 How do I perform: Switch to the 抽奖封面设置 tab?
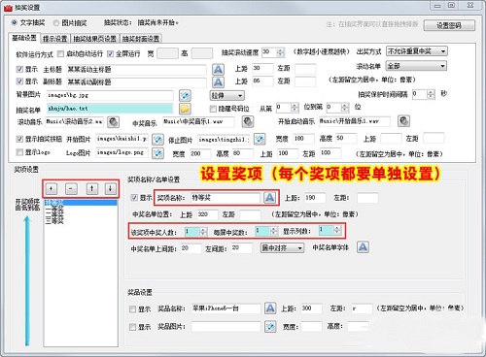[x=141, y=39]
